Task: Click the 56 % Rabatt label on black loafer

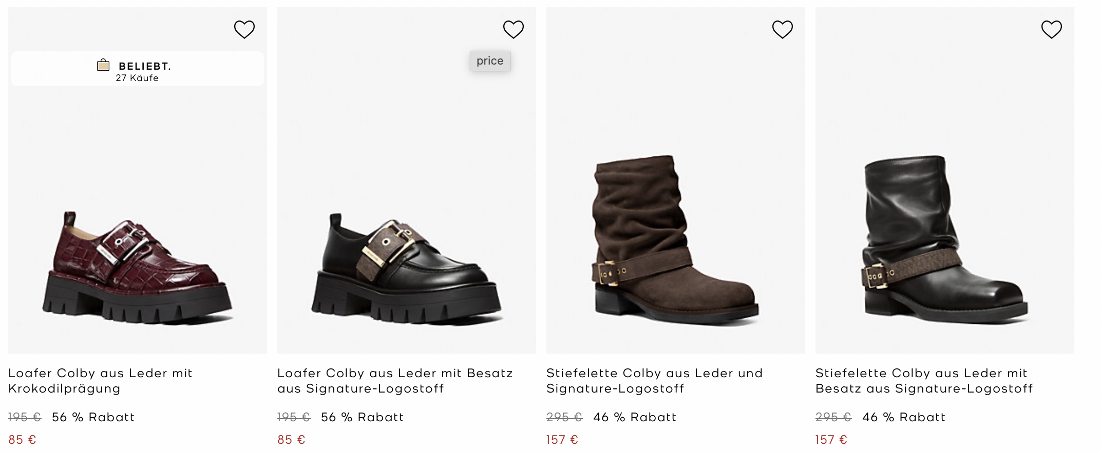Action: (363, 417)
